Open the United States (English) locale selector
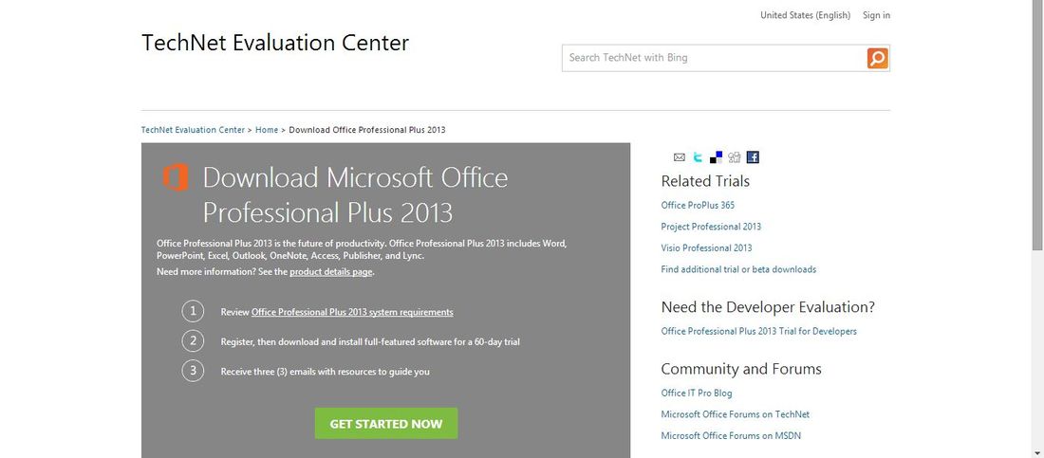Screen dimensions: 1044x458 click(x=805, y=15)
